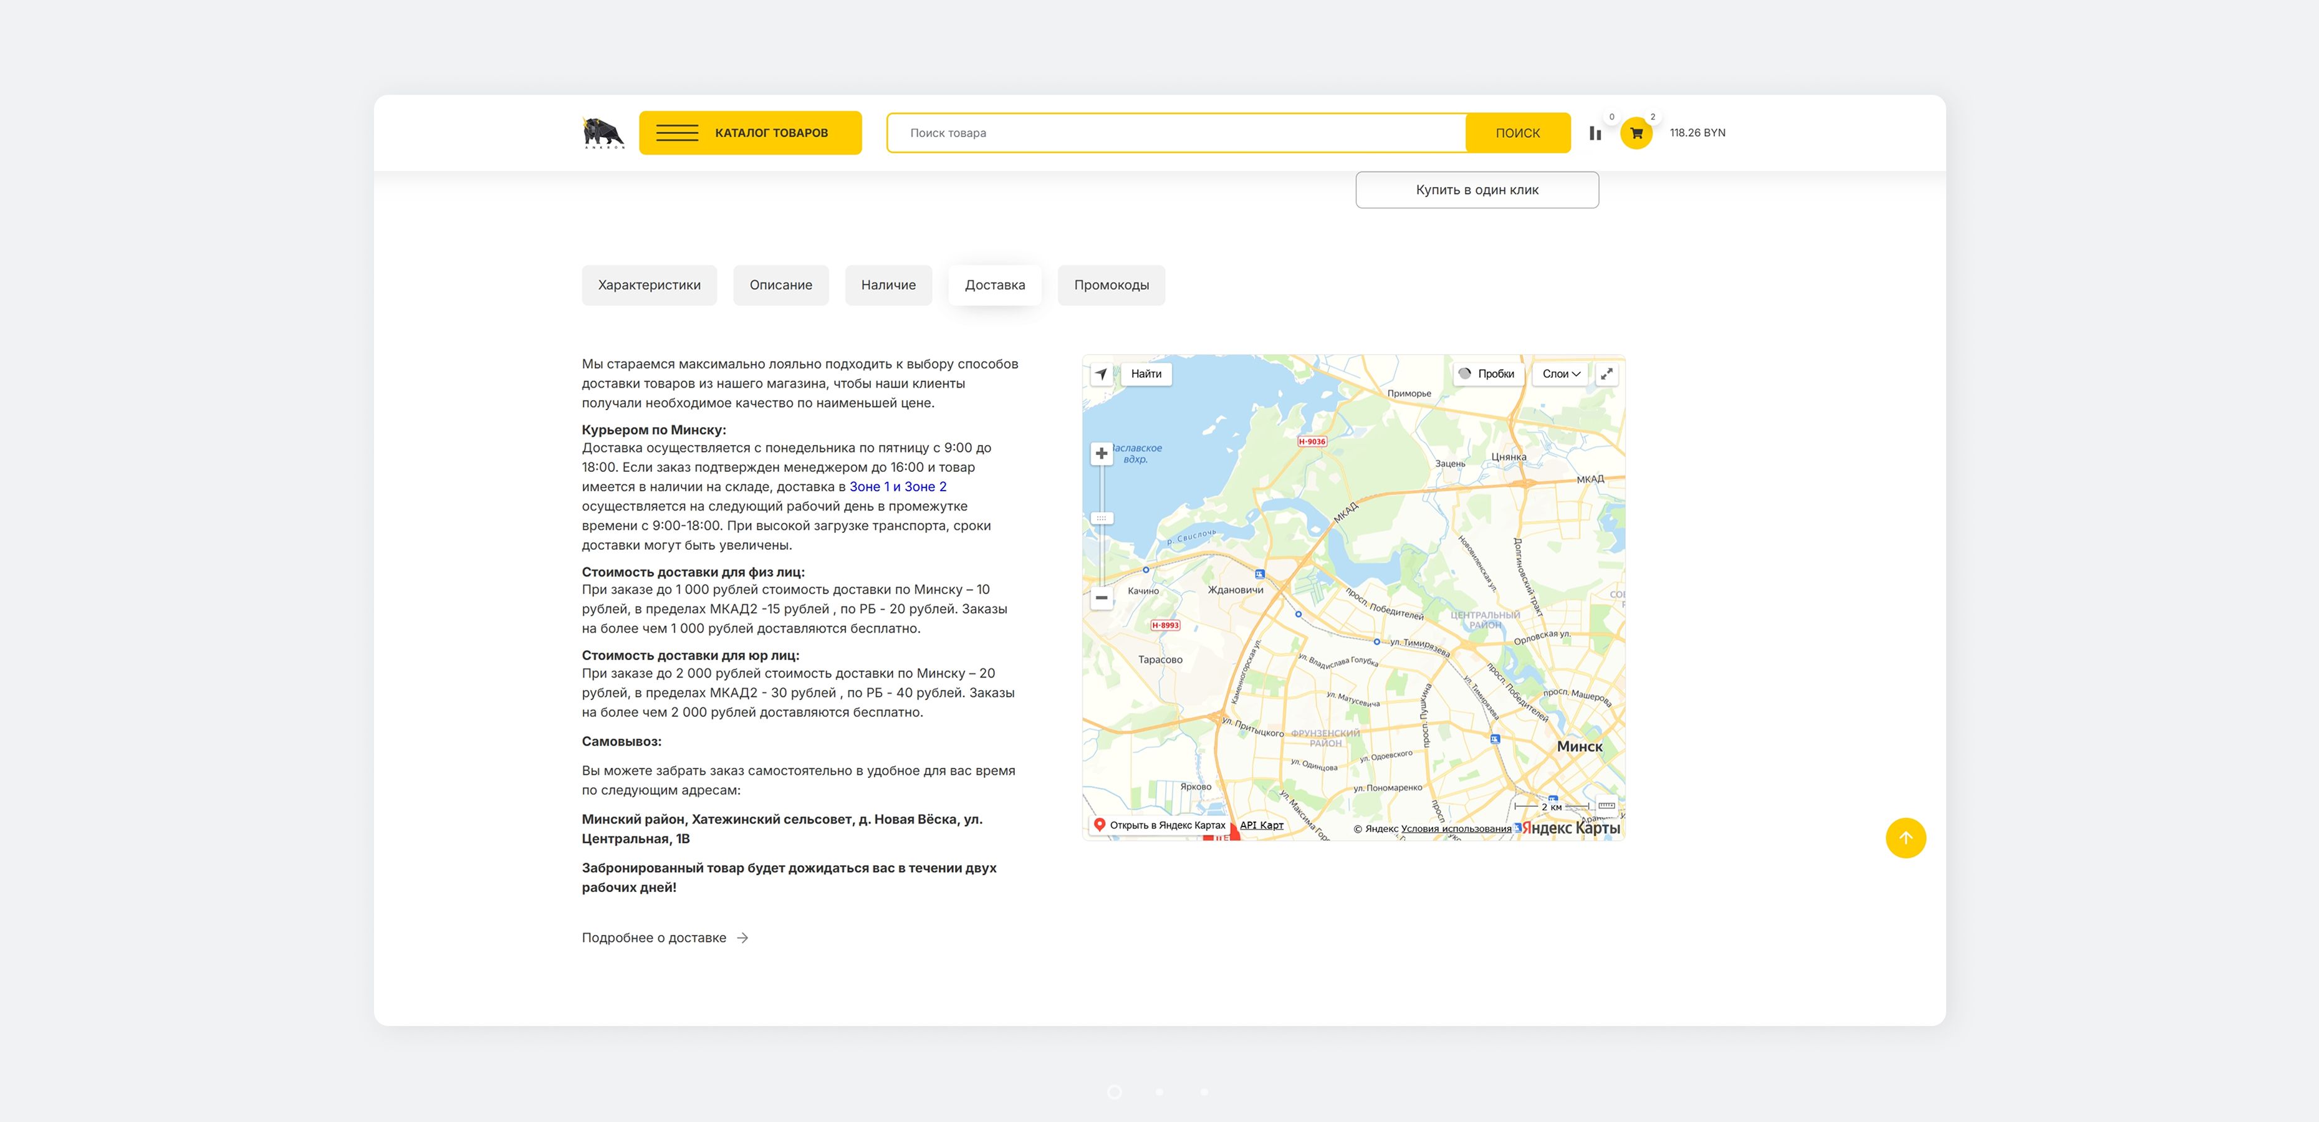Zoom in on the map with plus
Screen dimensions: 2319x1122
click(1101, 453)
